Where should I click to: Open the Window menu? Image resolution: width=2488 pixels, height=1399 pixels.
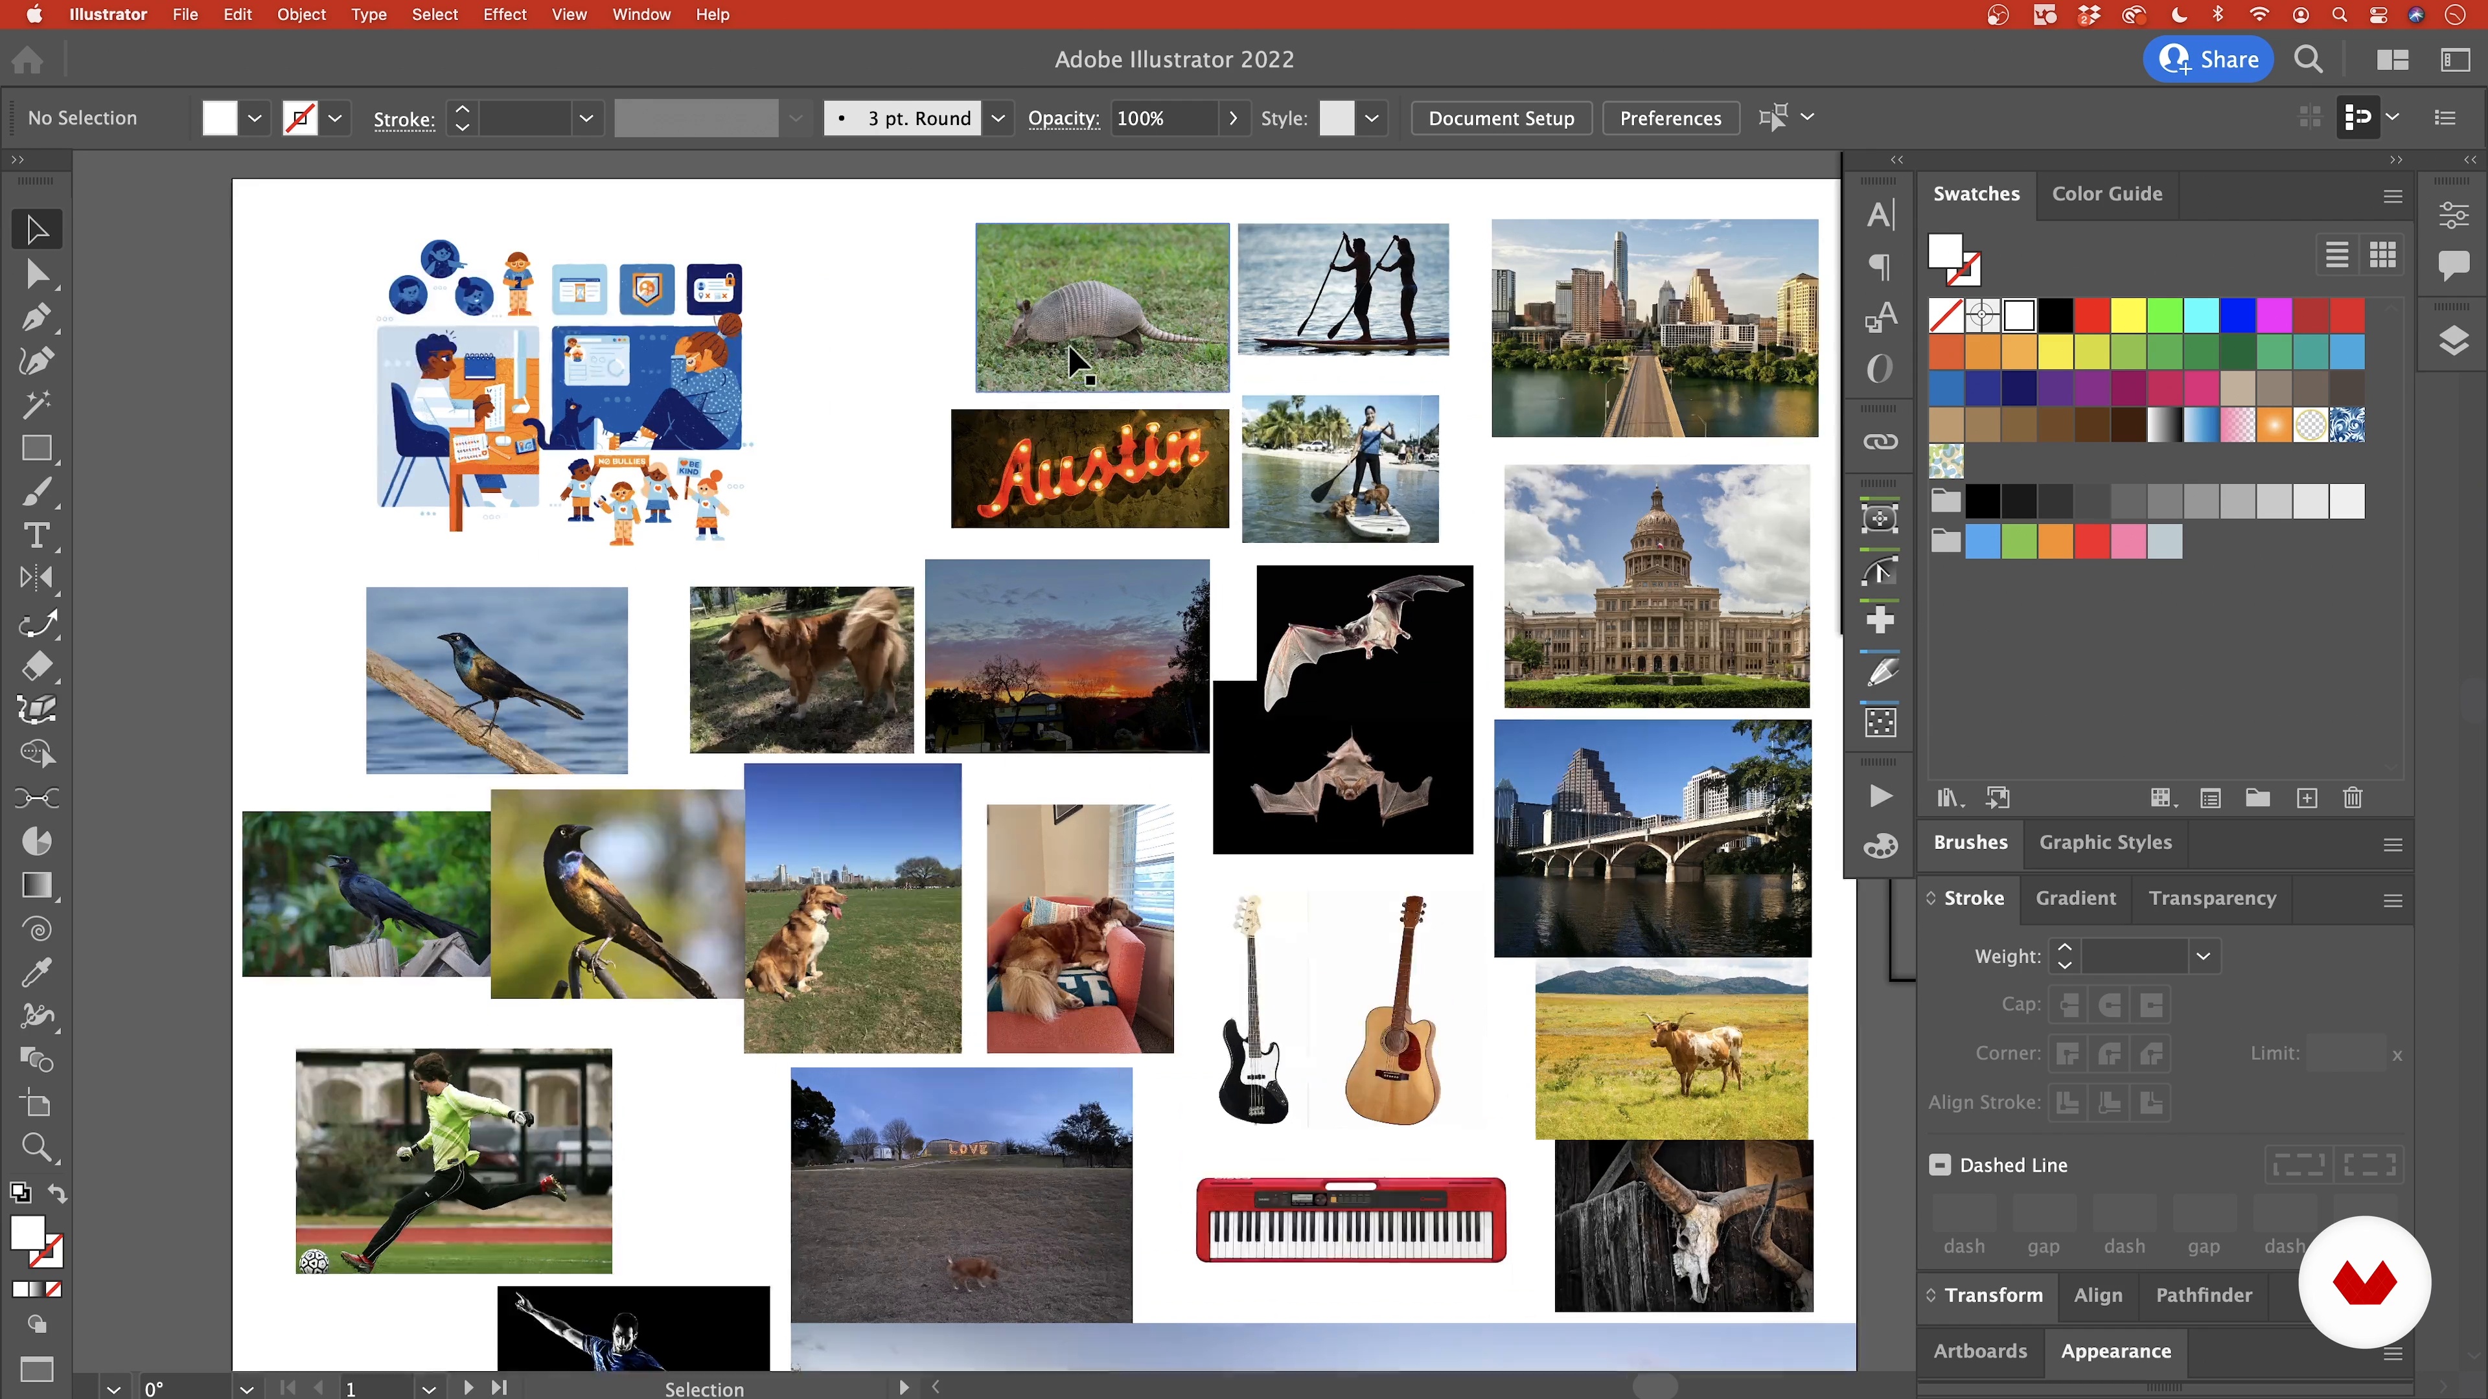(640, 14)
